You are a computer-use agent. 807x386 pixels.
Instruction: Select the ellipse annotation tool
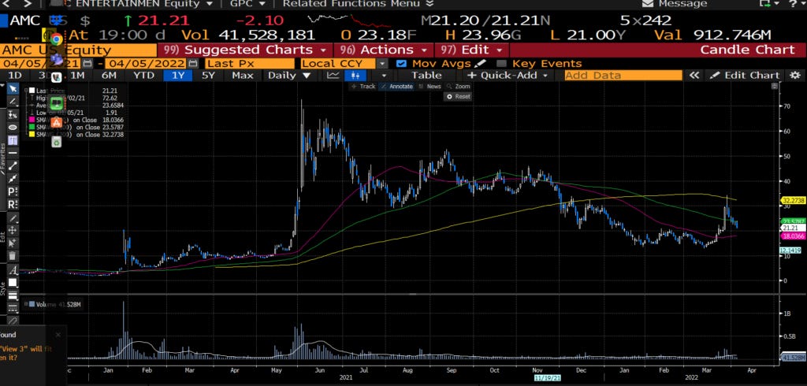13,128
